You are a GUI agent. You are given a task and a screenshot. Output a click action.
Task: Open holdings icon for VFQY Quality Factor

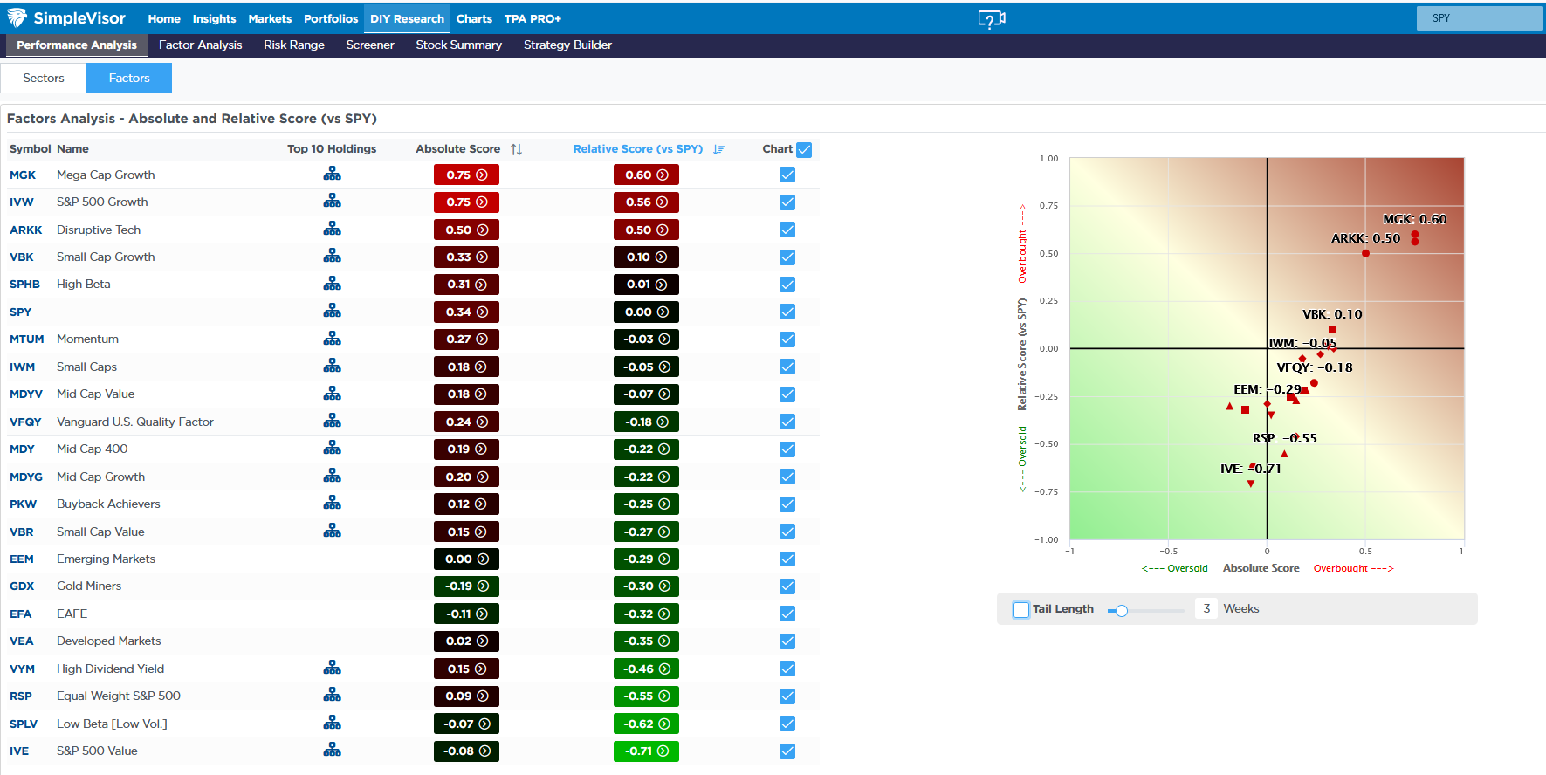click(x=332, y=421)
